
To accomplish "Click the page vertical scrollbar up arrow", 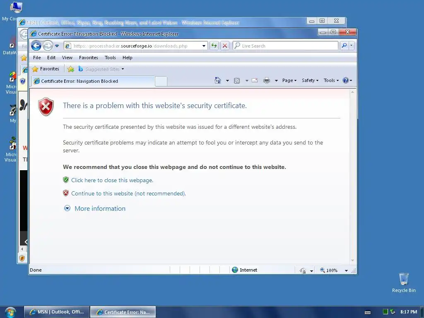I will [352, 92].
